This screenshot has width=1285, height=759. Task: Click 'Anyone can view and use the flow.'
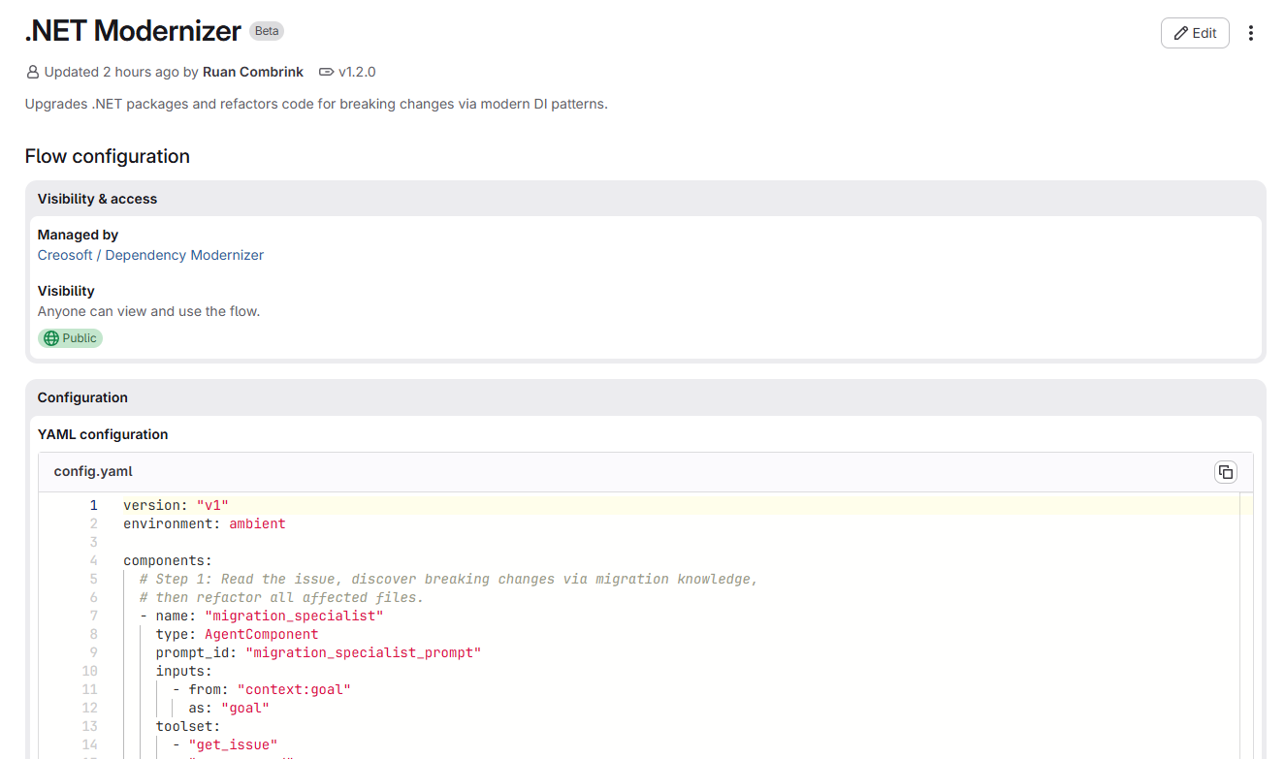point(148,311)
